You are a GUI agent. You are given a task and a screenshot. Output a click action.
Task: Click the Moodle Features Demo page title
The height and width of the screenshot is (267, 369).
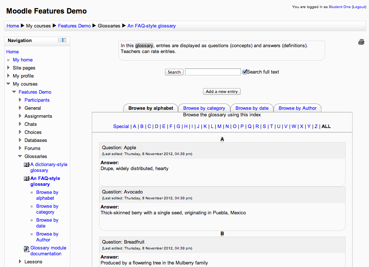point(46,11)
